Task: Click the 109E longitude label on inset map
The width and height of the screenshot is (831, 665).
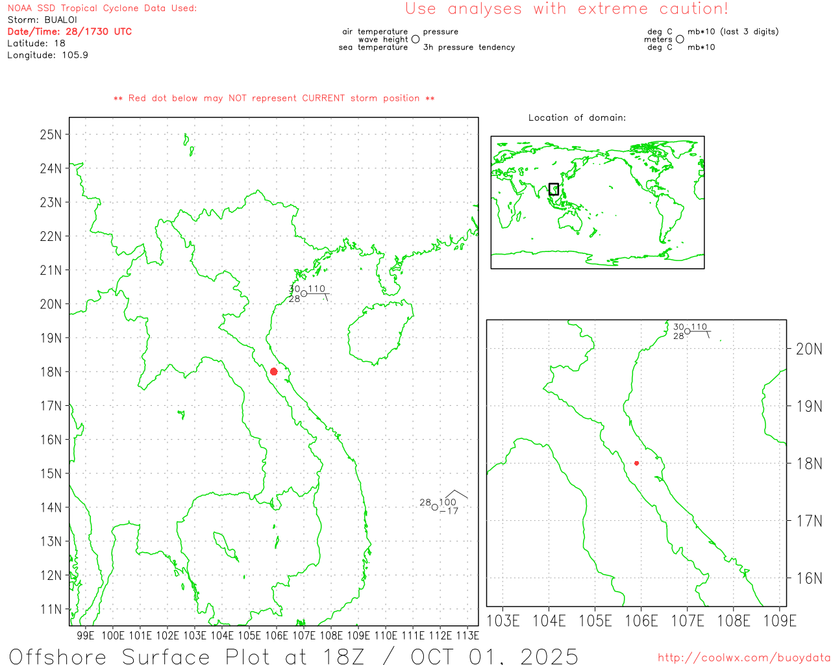Action: 779,621
